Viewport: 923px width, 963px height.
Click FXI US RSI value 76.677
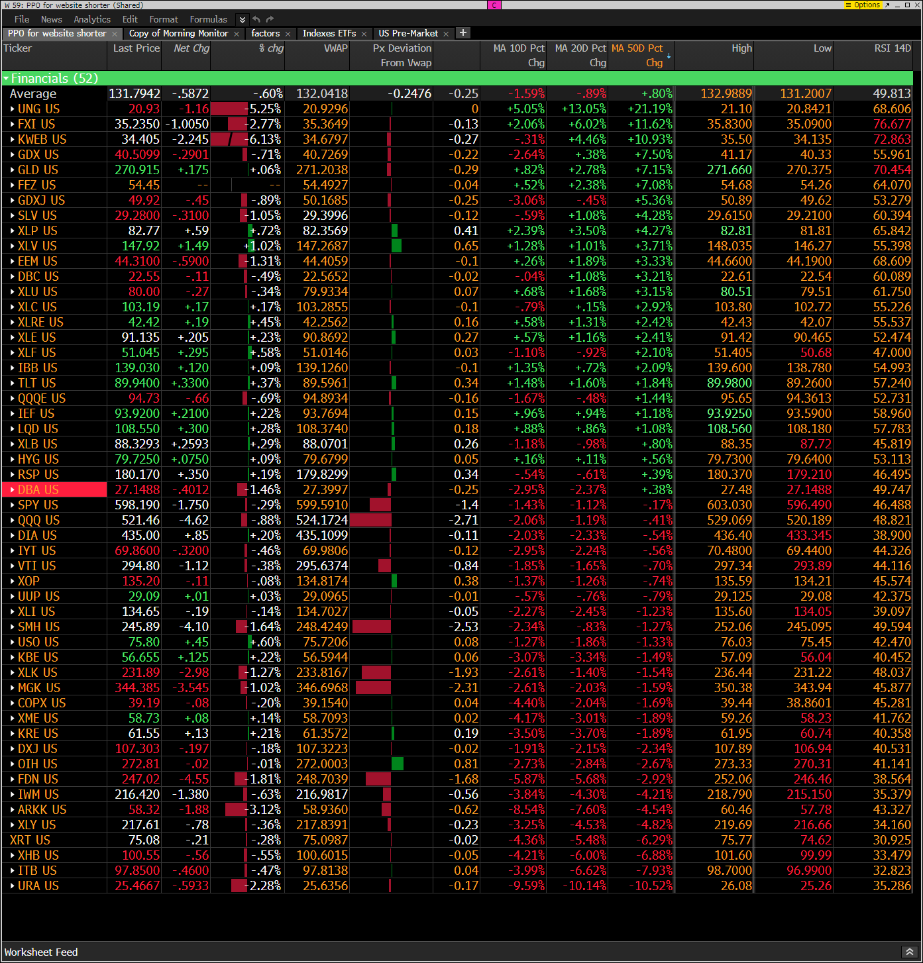[892, 124]
